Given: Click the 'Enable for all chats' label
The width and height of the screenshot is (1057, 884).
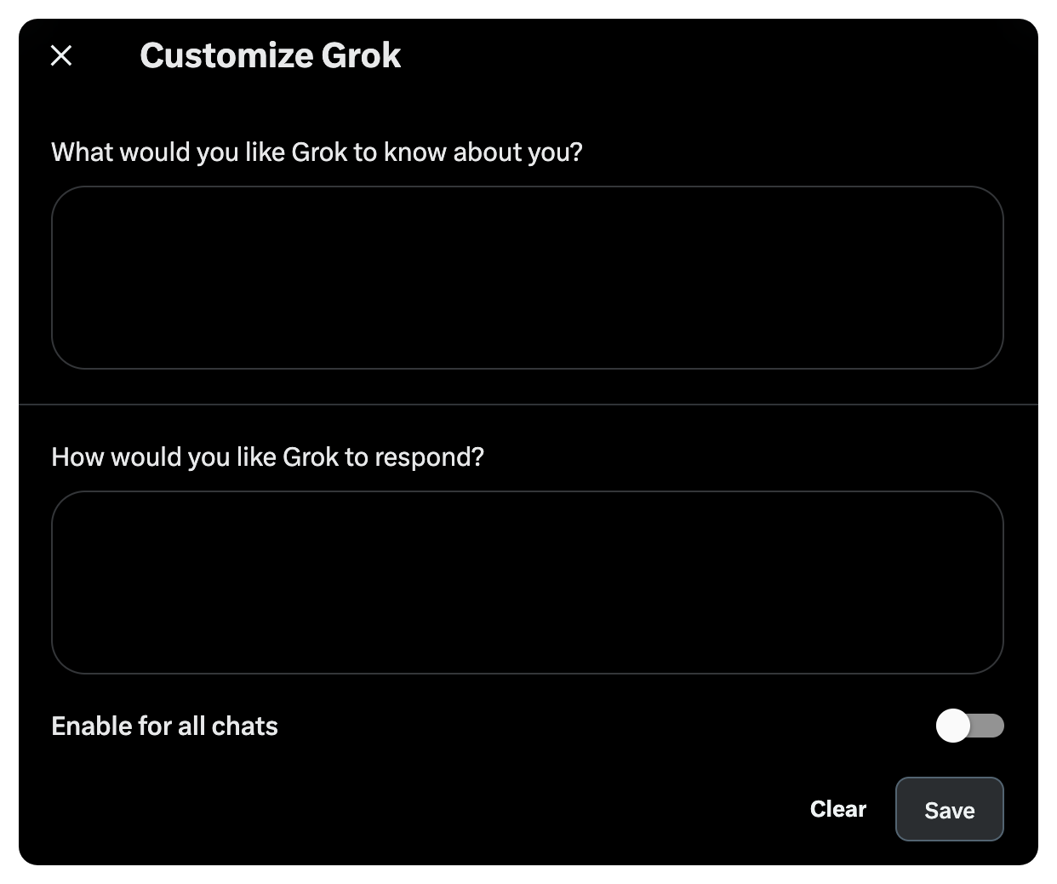Looking at the screenshot, I should coord(165,726).
